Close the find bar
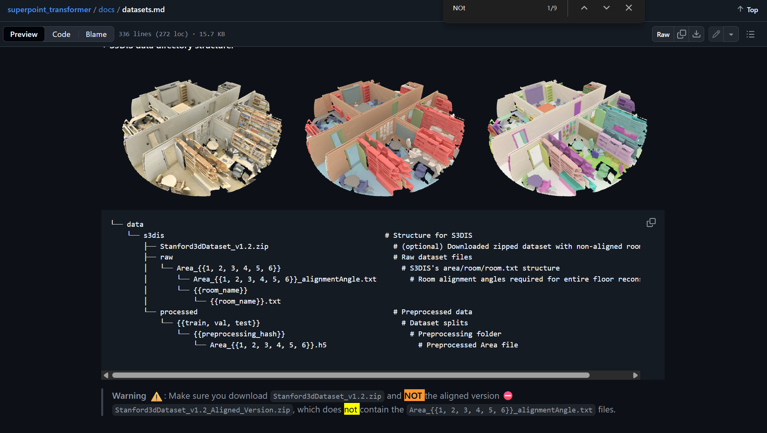The width and height of the screenshot is (767, 433). click(629, 8)
